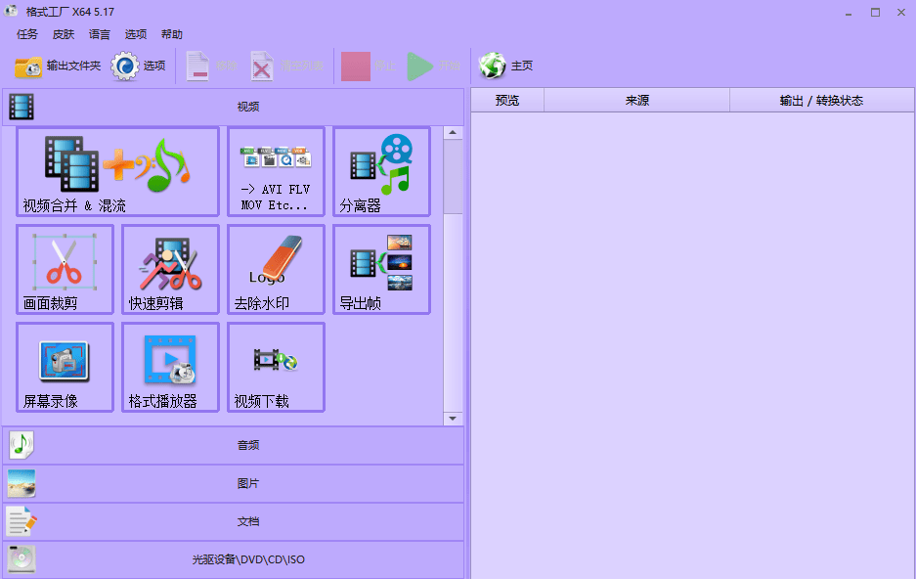Launch the 视频下载 tool
Screen dimensions: 916x579
[x=276, y=367]
